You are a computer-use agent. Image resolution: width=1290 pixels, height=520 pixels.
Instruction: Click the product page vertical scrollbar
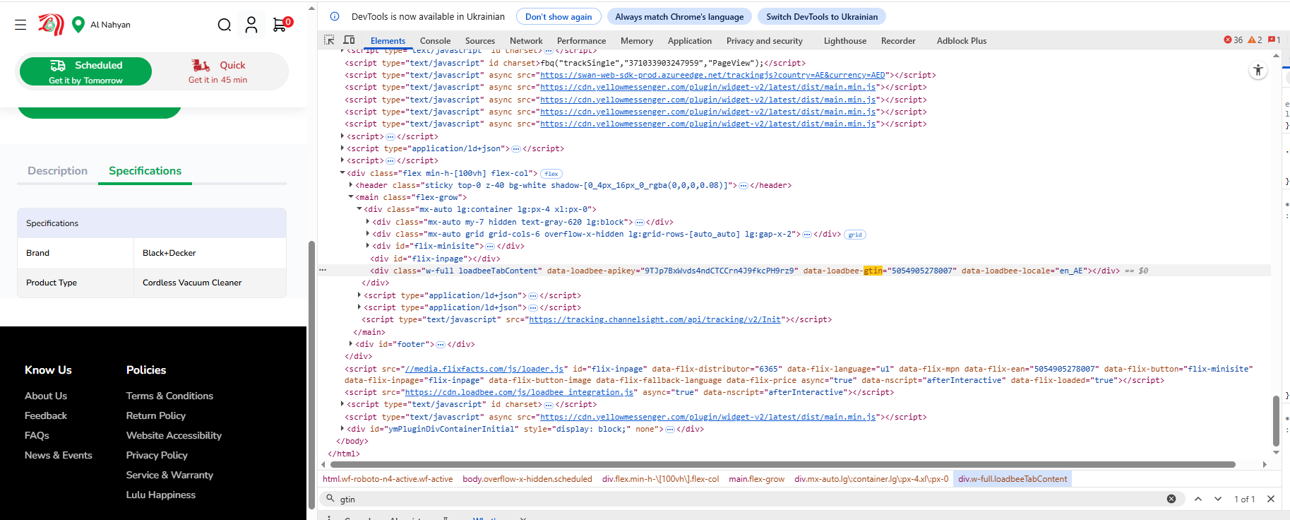click(311, 374)
